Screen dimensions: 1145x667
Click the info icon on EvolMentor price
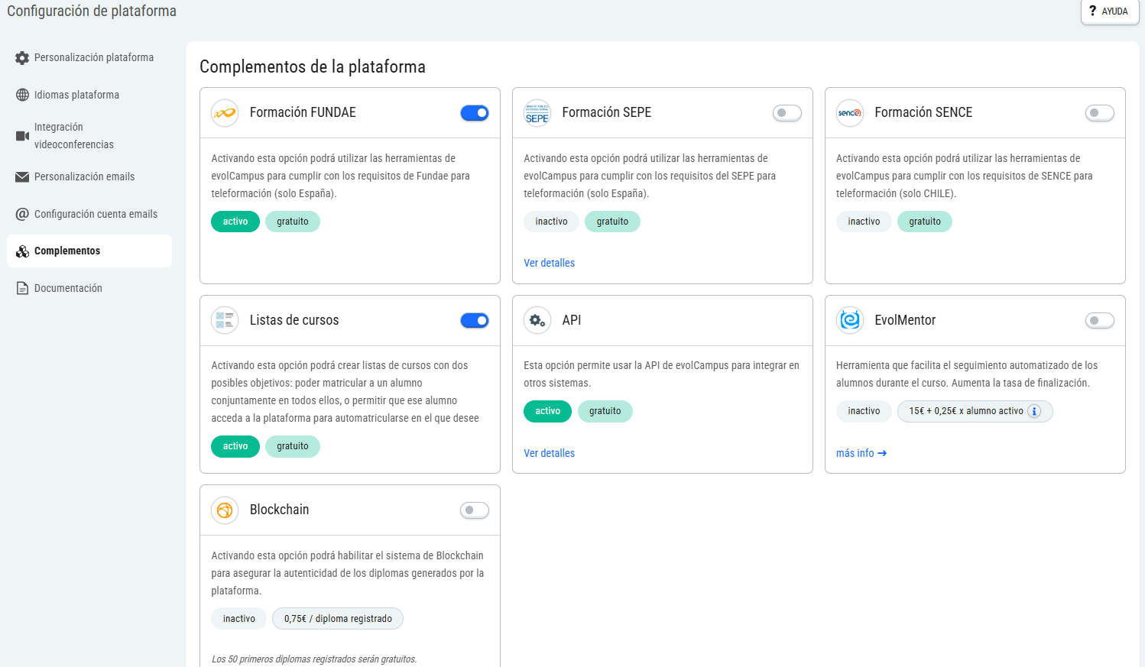[1034, 411]
